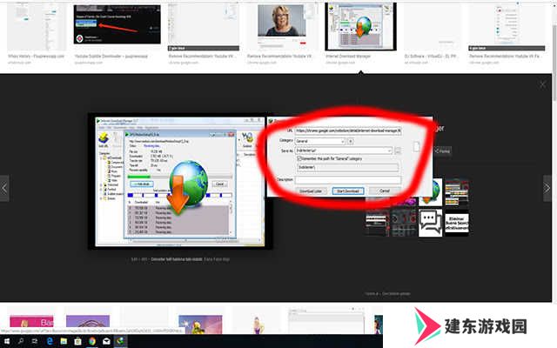Click the Youtube Subtitle Downloader result title
The height and width of the screenshot is (348, 557).
click(x=111, y=56)
